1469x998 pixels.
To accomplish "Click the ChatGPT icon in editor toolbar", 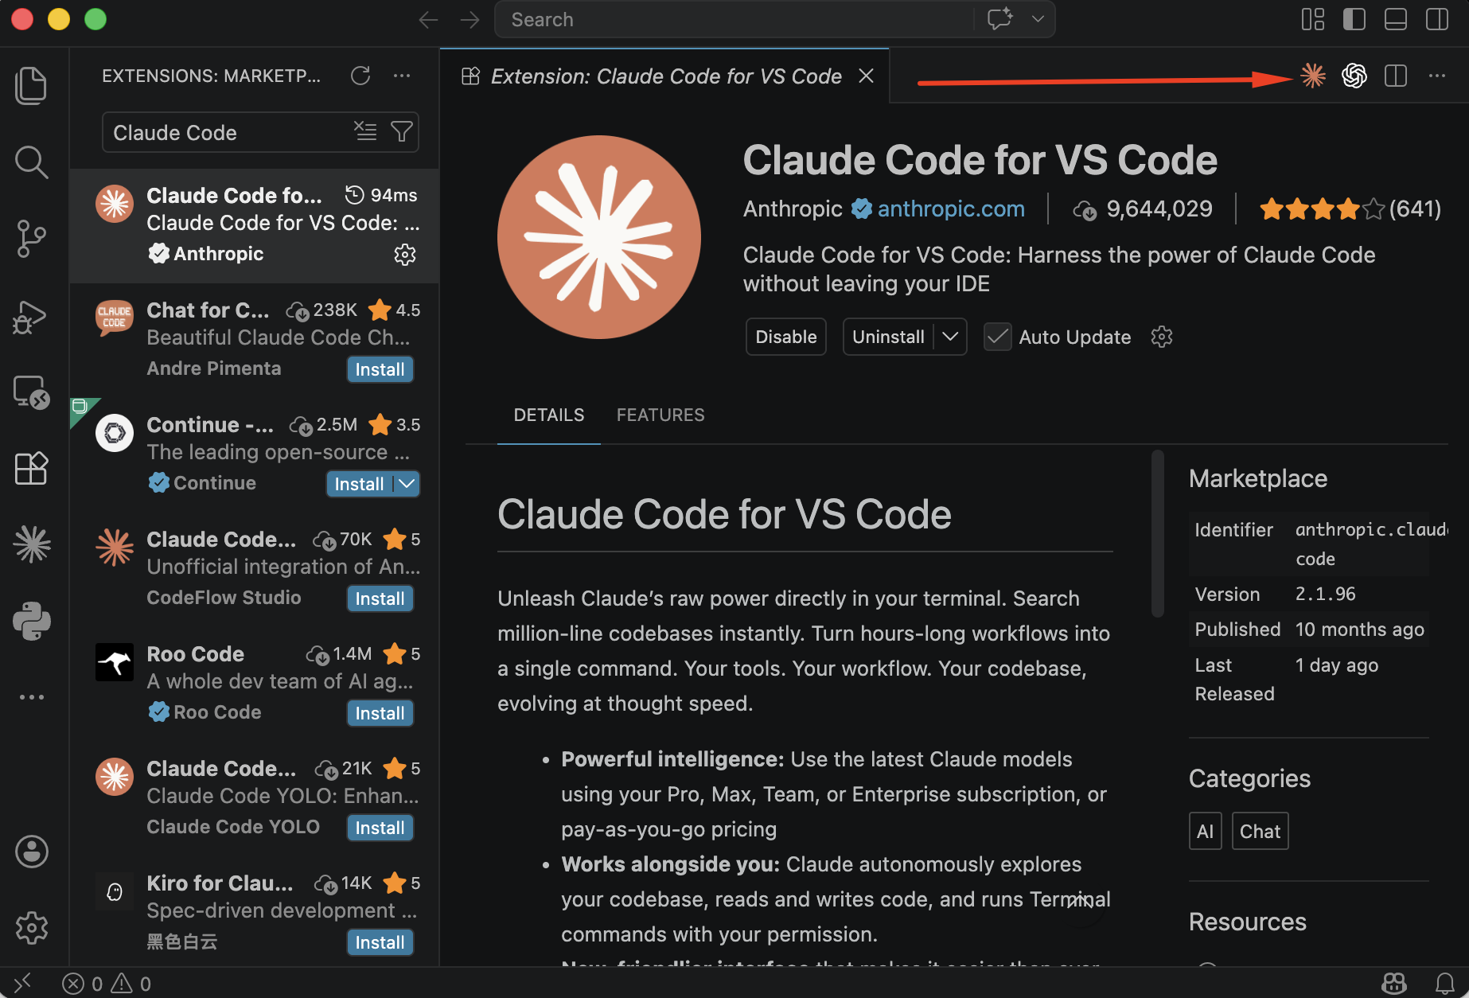I will 1354,76.
